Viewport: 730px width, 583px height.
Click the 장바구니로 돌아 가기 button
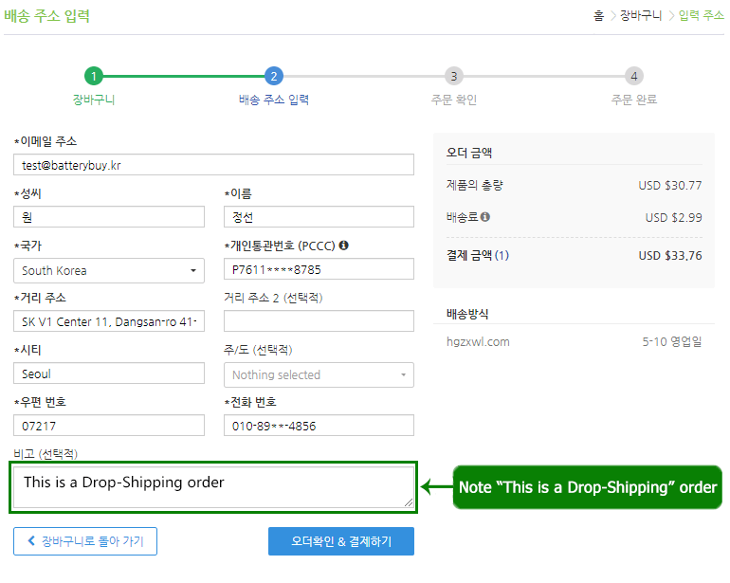pos(85,541)
